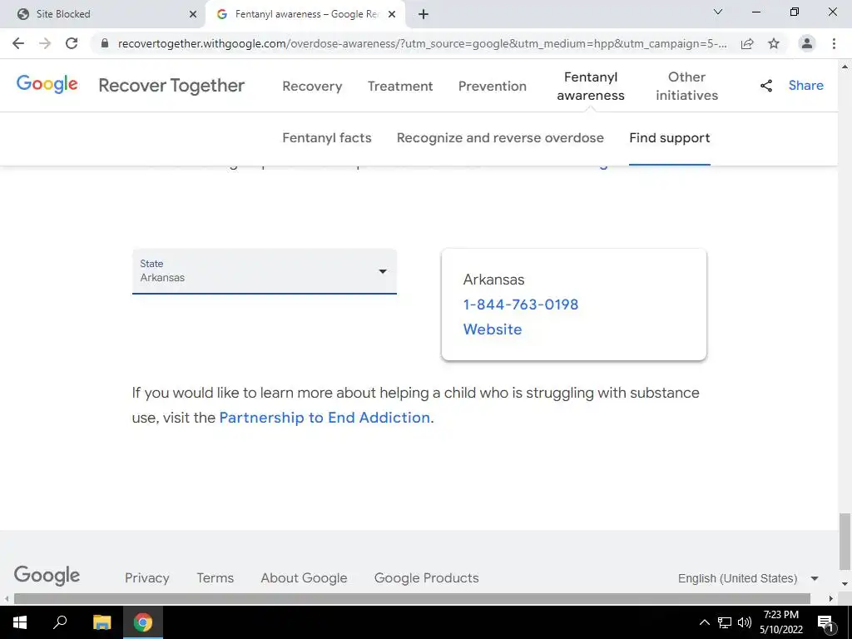Click the share-page icon in address bar
852x639 pixels.
[x=747, y=43]
